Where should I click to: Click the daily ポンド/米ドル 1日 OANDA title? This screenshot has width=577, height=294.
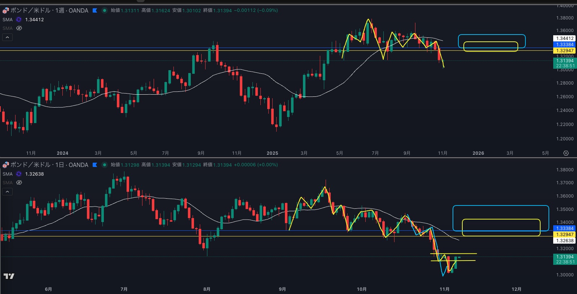pos(49,165)
